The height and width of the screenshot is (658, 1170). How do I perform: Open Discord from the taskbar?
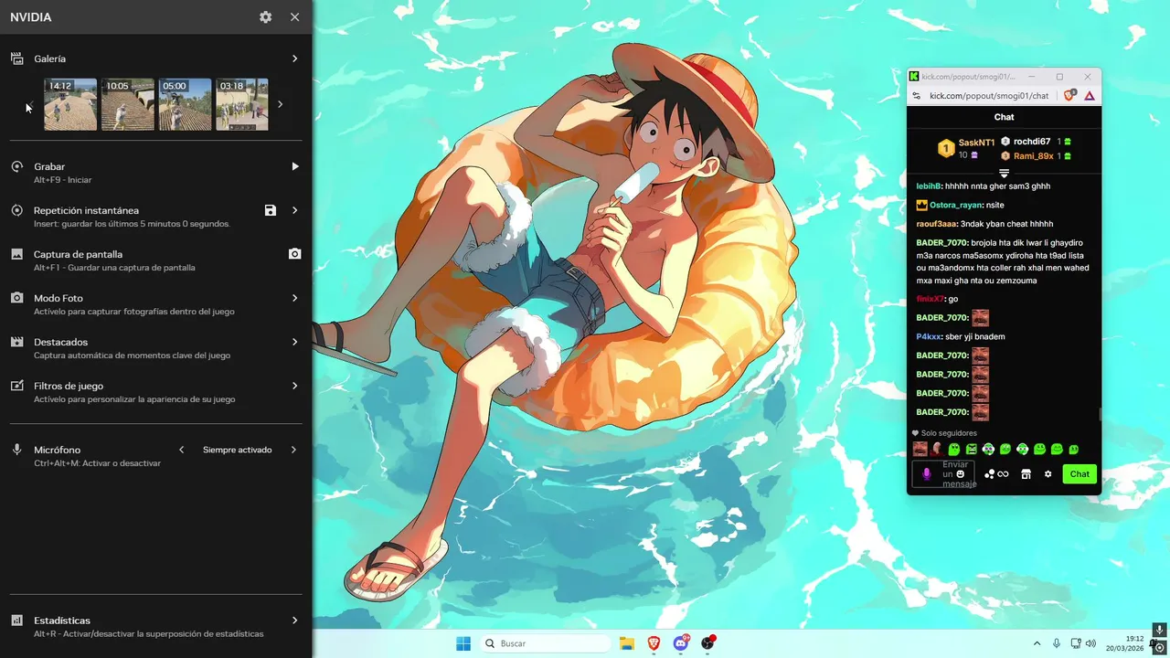point(681,643)
